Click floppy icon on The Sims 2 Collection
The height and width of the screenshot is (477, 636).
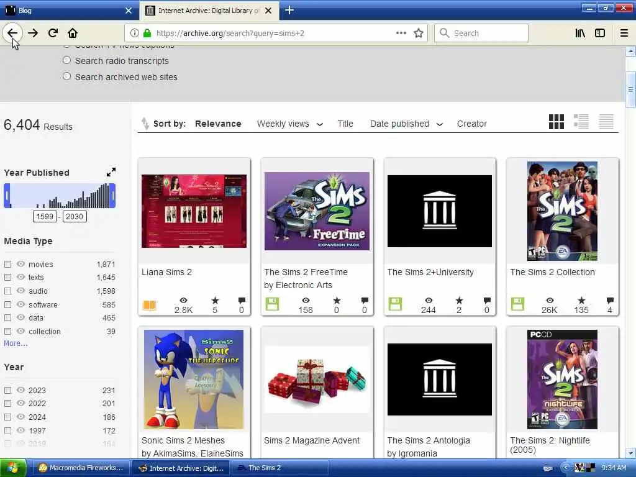[517, 304]
